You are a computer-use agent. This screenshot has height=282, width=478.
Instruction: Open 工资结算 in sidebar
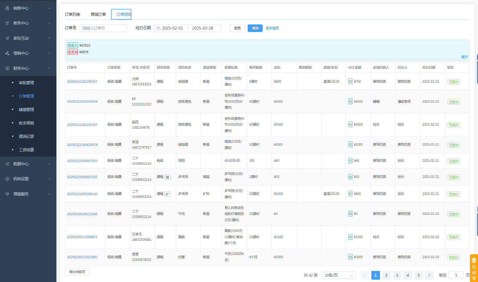coord(26,150)
